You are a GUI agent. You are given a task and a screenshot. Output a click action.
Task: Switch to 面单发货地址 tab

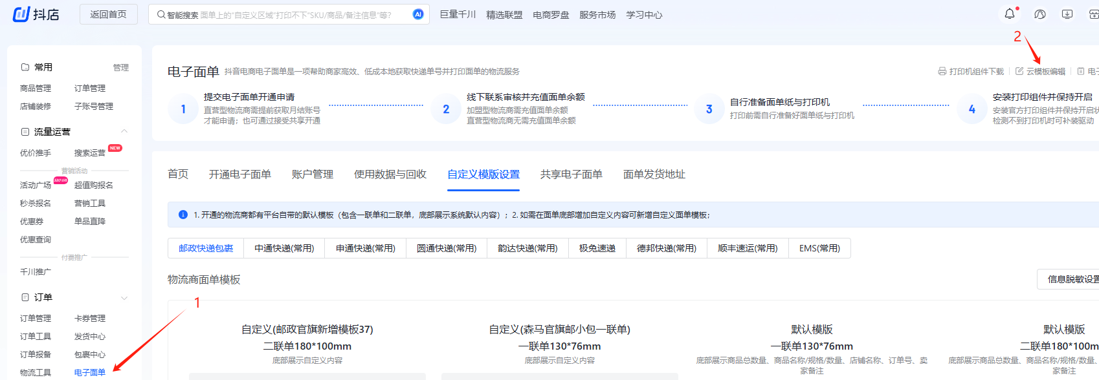click(654, 174)
